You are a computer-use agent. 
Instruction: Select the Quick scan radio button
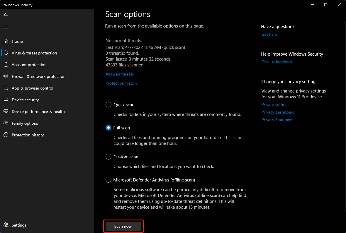coord(108,104)
